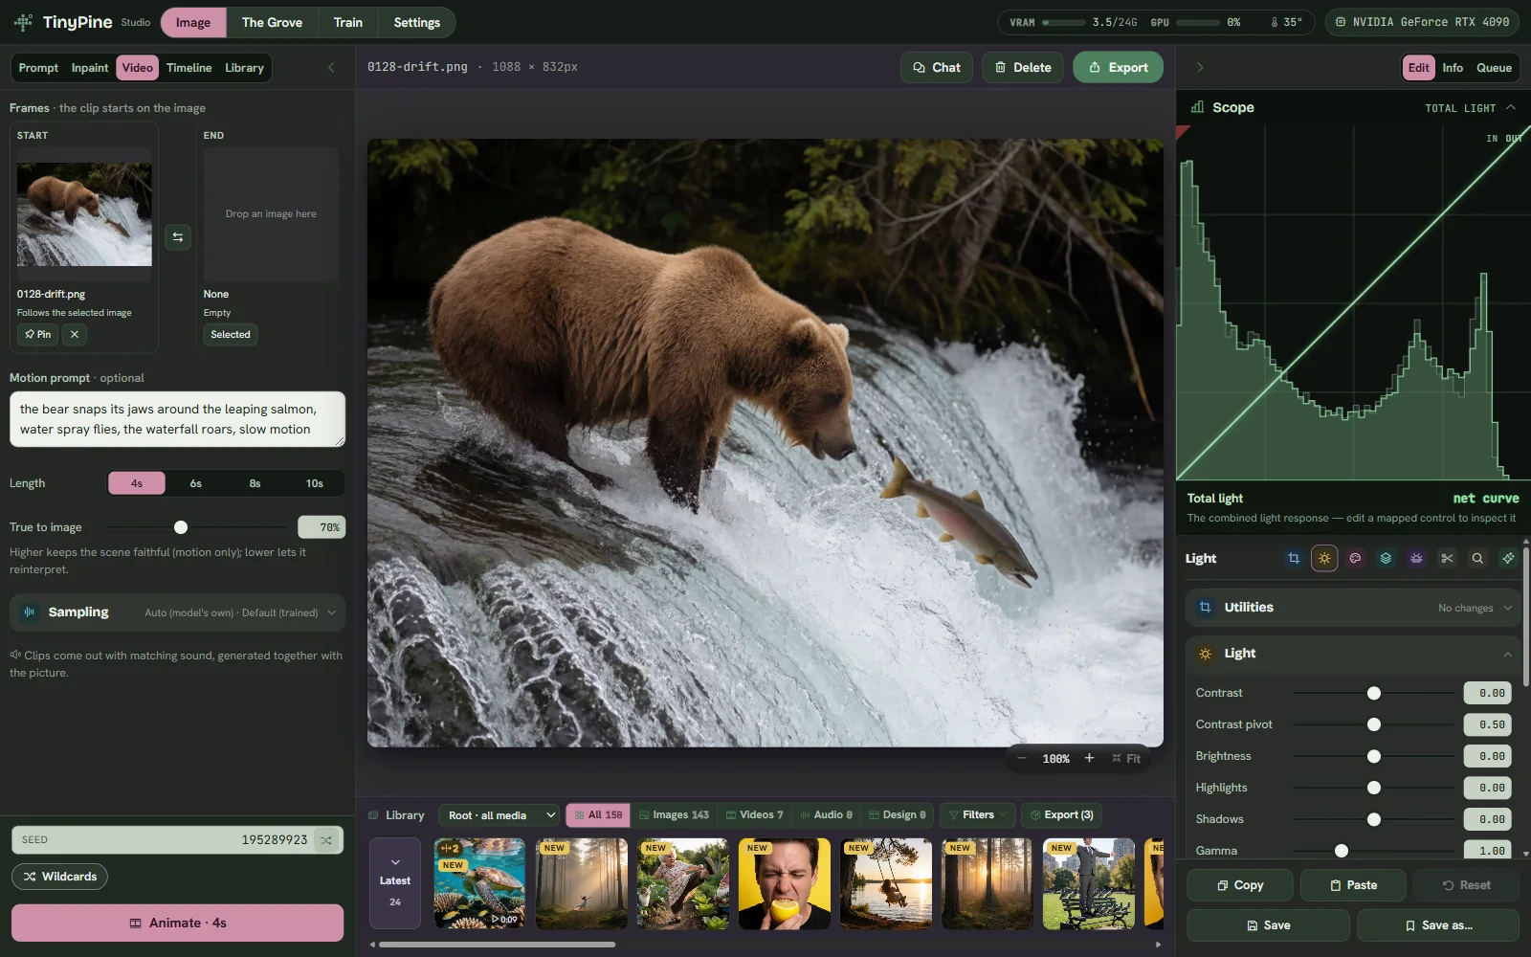Open the Root · all media dropdown
1531x957 pixels.
point(499,815)
